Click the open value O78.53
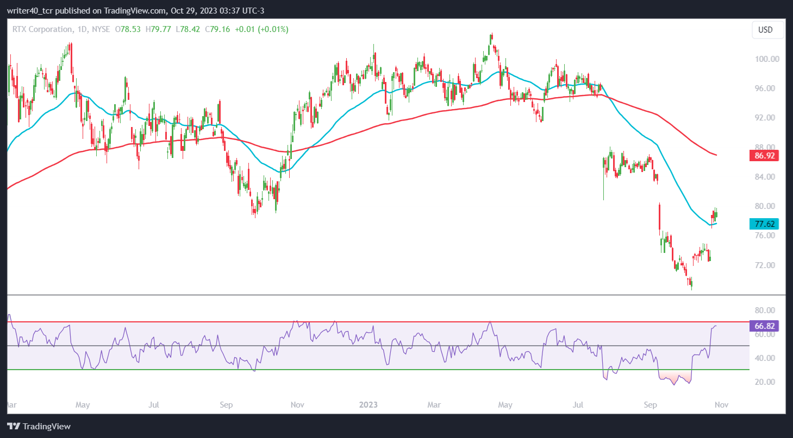793x438 pixels. [128, 29]
